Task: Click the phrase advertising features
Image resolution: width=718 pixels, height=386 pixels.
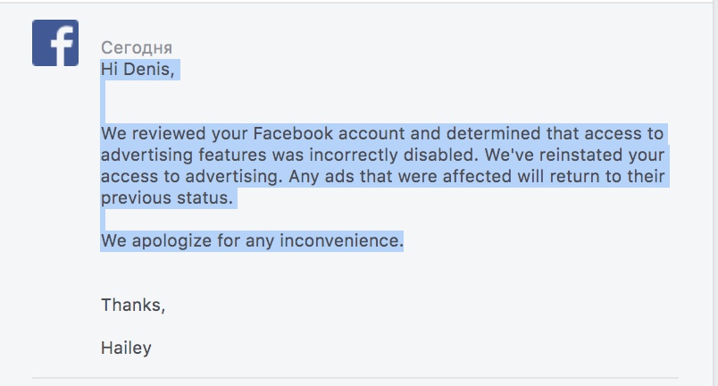Action: click(184, 155)
